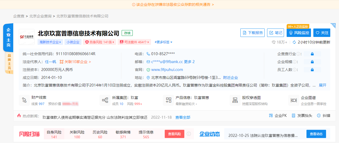The image size is (339, 143).
Task: Click the lock icon beside 企查查行业
Action: coord(312,54)
